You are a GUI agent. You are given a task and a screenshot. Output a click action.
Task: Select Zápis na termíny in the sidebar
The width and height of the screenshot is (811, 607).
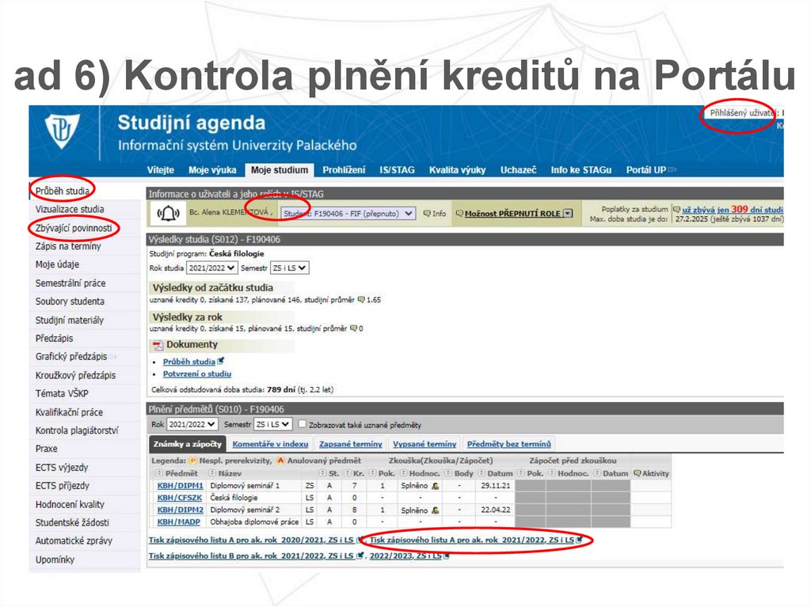67,246
